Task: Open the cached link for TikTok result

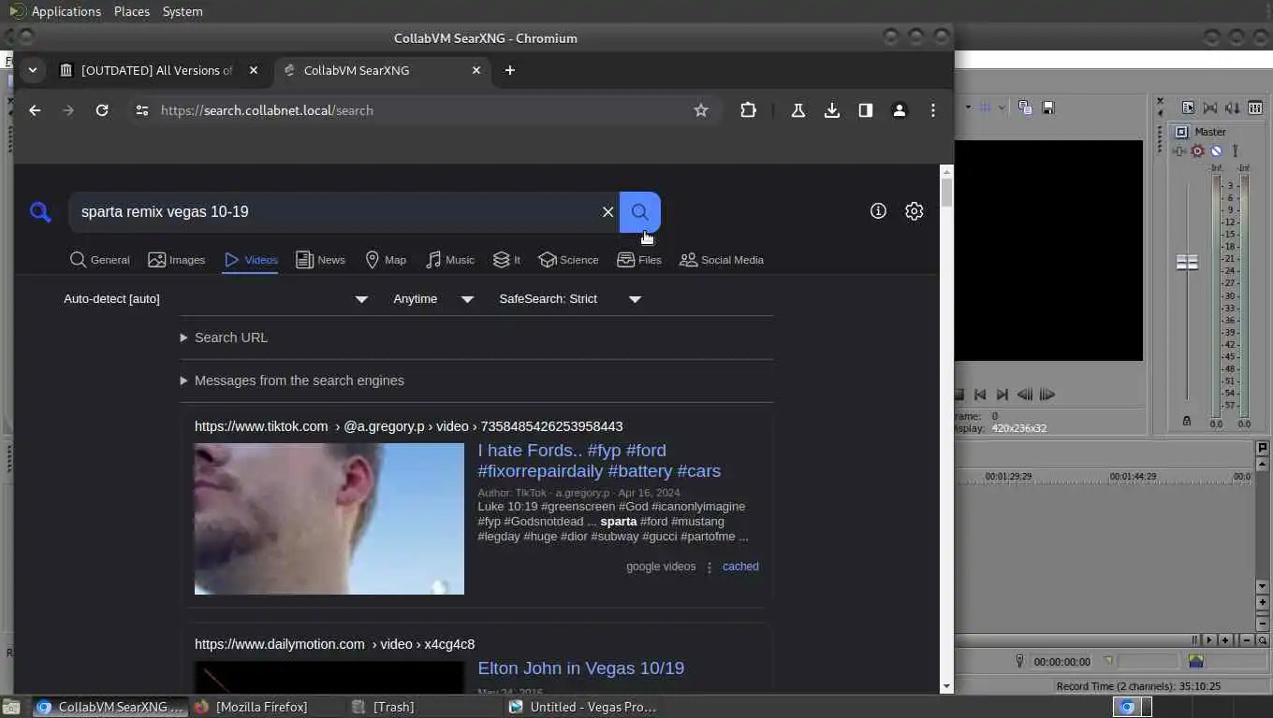Action: pos(740,567)
